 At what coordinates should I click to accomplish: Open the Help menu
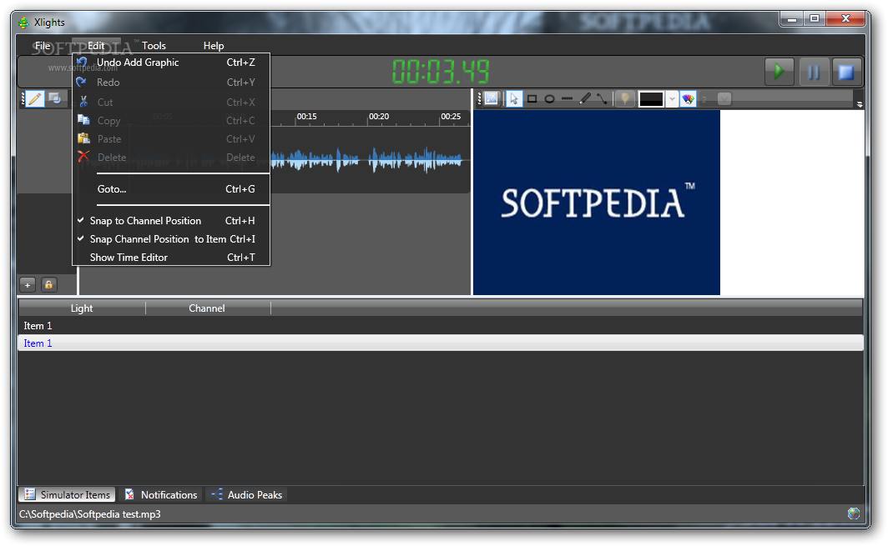[214, 46]
